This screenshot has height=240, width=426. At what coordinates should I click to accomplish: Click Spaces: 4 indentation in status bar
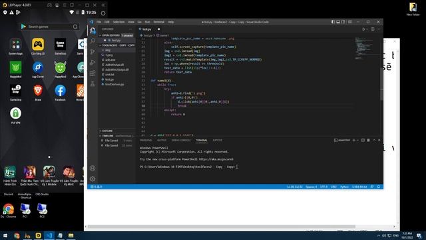click(312, 187)
